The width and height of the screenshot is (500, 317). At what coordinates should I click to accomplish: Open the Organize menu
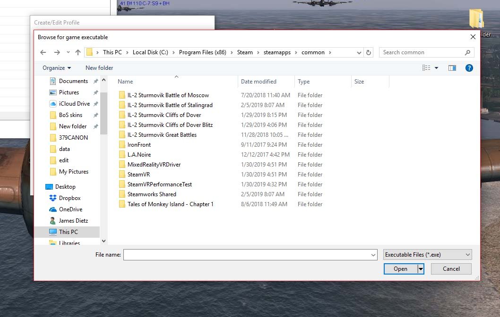[x=57, y=68]
